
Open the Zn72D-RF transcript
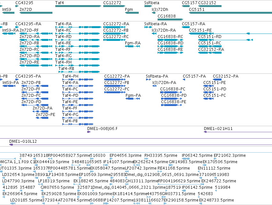point(36,34)
